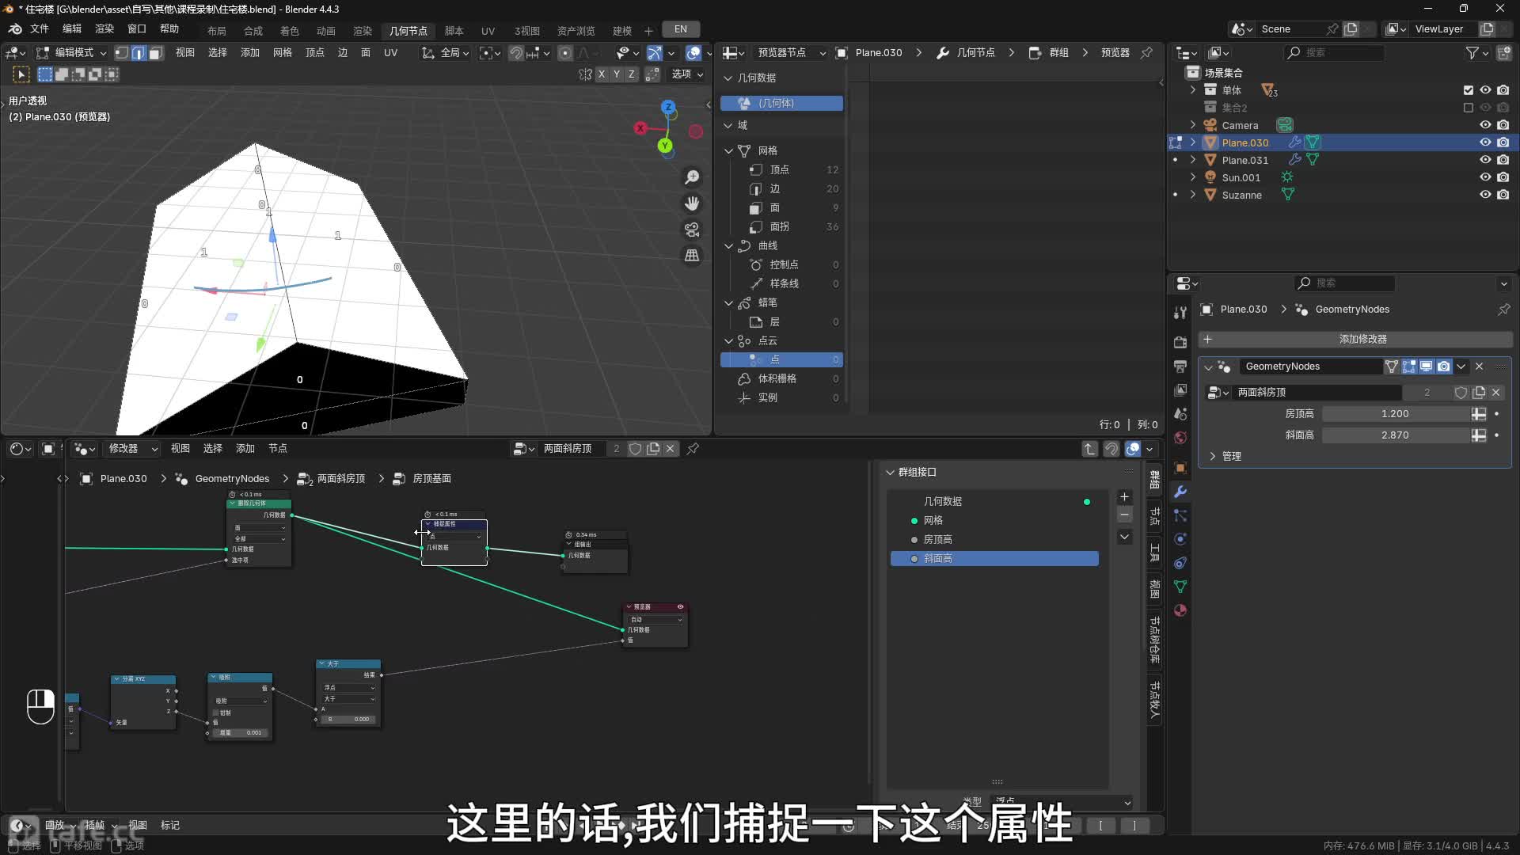The height and width of the screenshot is (855, 1520).
Task: Switch perspective/orthographic grid icon
Action: 692,255
